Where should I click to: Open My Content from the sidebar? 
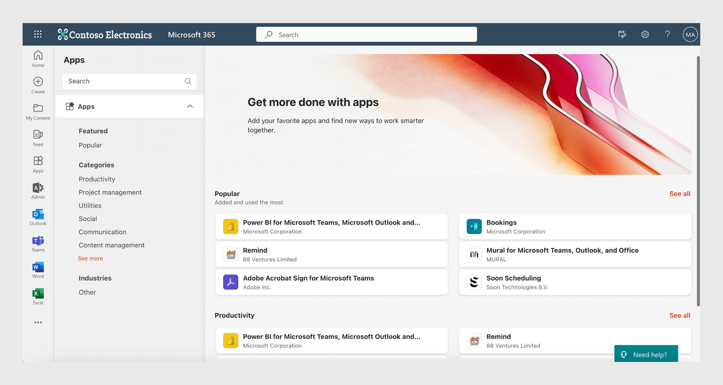click(x=37, y=111)
